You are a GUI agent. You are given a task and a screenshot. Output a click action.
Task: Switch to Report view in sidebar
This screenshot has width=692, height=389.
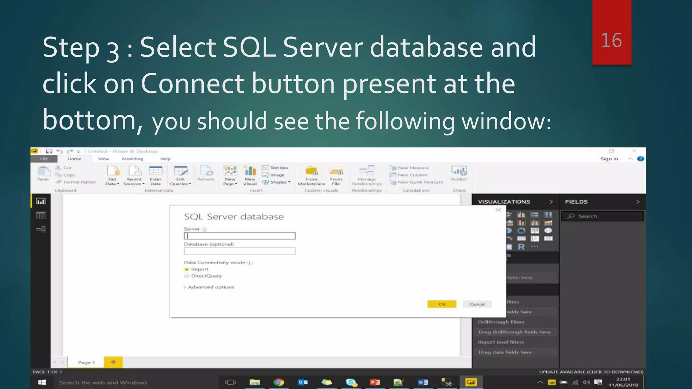pyautogui.click(x=41, y=201)
